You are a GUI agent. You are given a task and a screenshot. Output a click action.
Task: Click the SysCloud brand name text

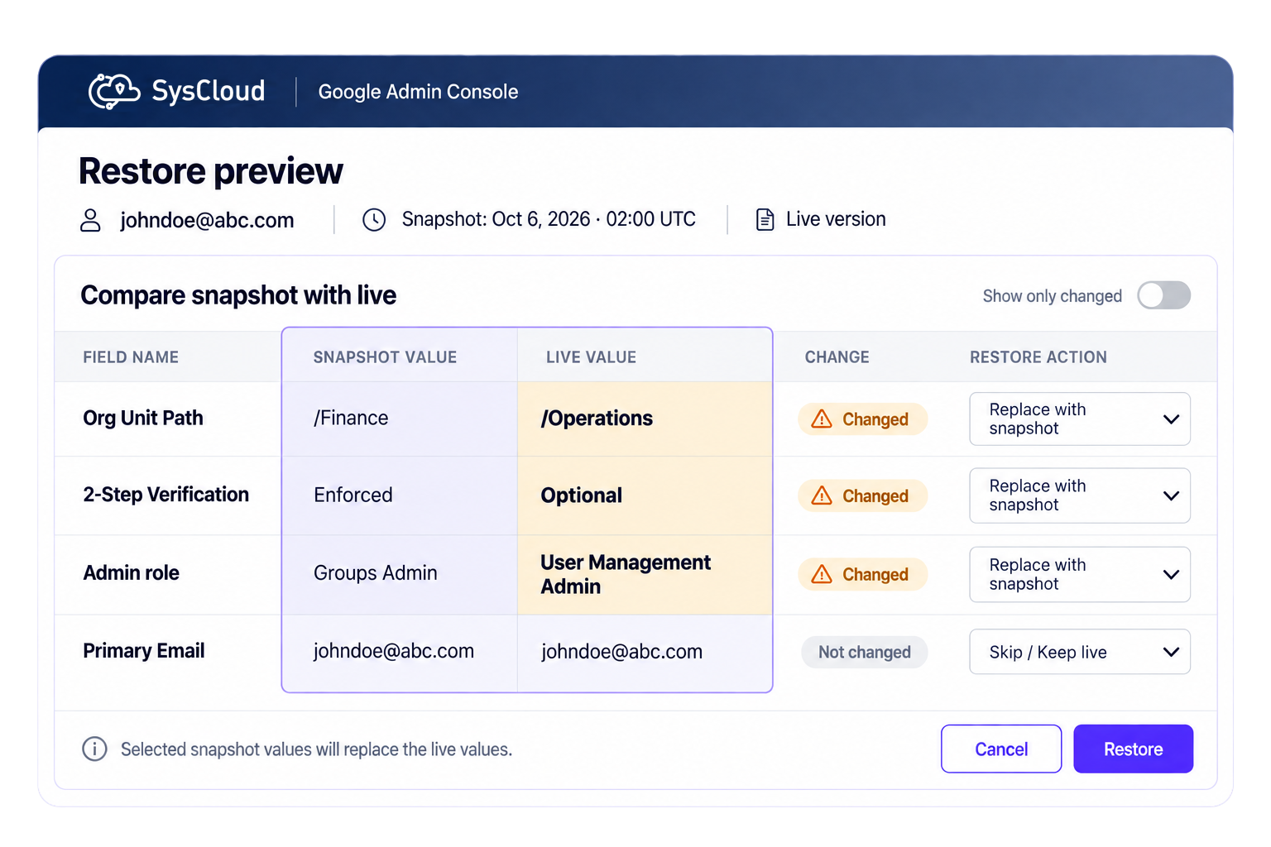209,91
